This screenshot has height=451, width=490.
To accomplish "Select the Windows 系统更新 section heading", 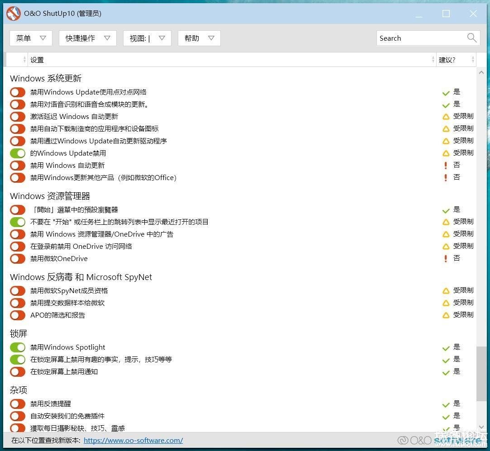I will point(46,78).
